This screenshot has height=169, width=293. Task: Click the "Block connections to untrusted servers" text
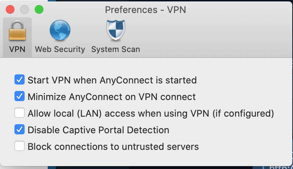pos(113,147)
